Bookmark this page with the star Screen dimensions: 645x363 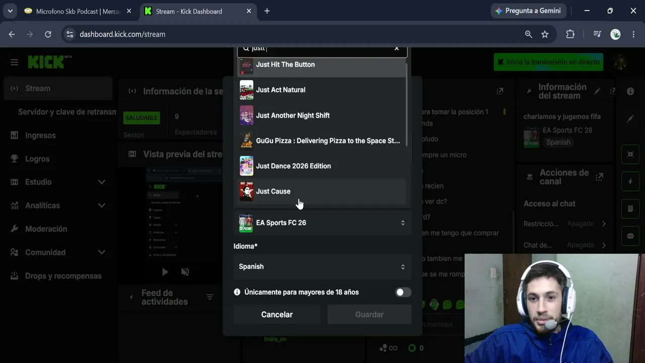545,34
